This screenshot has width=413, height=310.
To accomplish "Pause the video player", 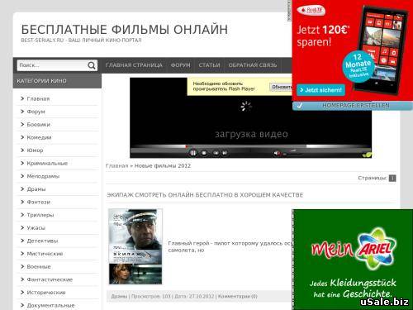I will pos(193,153).
